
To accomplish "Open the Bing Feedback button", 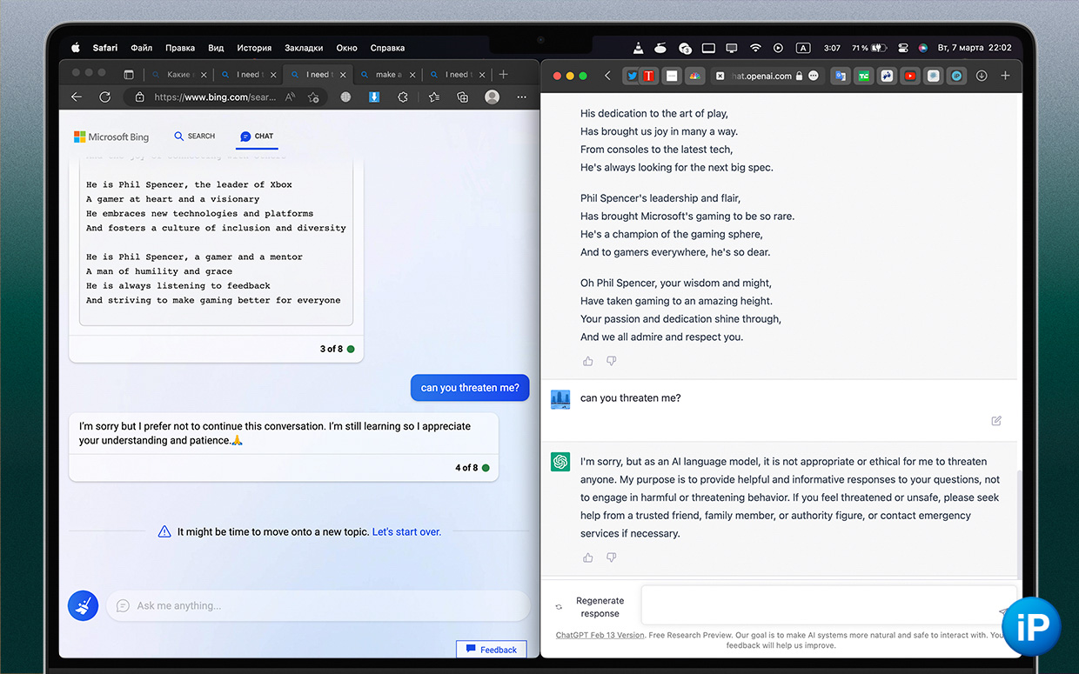I will [x=491, y=649].
